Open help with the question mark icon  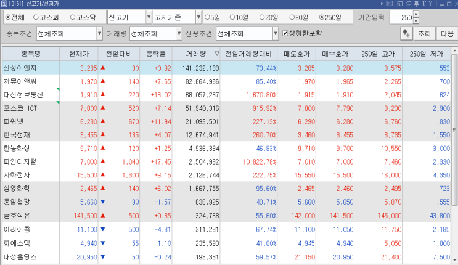pyautogui.click(x=430, y=4)
